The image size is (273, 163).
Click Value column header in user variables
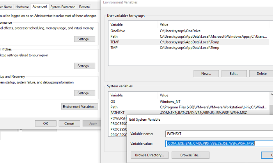213,24
